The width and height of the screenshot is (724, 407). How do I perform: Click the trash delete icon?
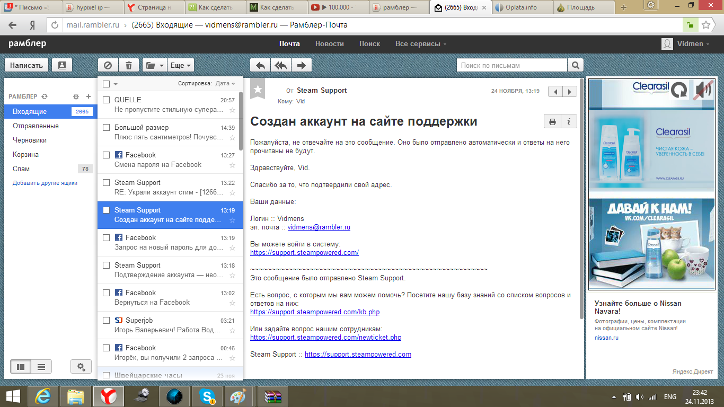tap(129, 65)
